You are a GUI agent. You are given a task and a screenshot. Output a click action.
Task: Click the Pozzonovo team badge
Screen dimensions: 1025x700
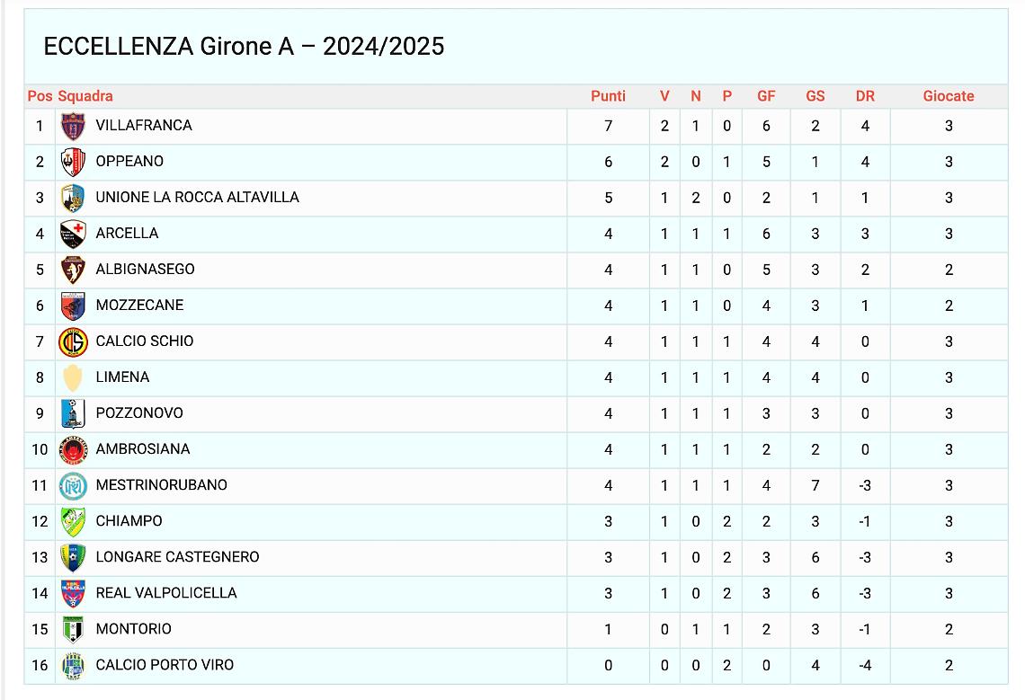tap(73, 414)
